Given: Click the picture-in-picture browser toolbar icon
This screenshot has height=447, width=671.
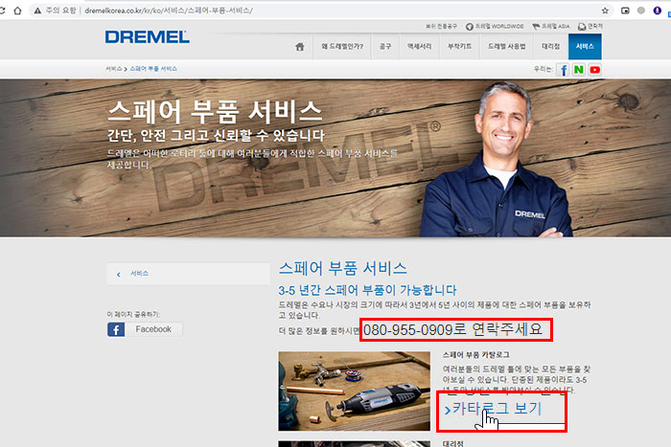Looking at the screenshot, I should point(625,11).
